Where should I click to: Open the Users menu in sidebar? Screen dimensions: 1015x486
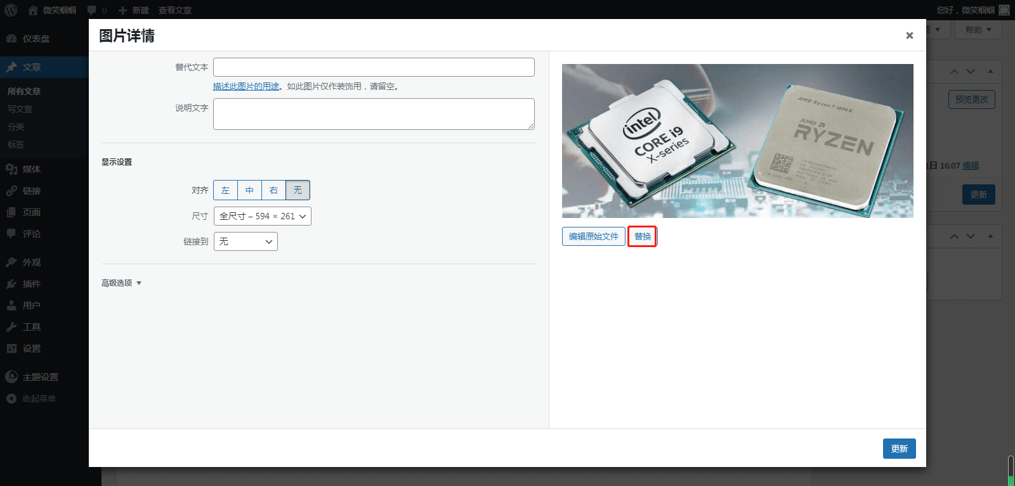pos(31,305)
